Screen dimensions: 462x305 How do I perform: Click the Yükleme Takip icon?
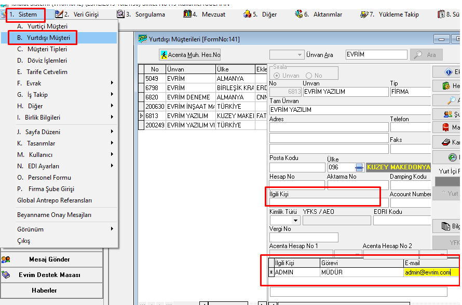(x=364, y=14)
